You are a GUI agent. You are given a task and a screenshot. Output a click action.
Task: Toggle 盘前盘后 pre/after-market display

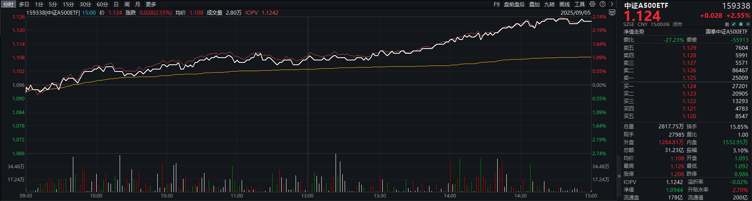tap(514, 4)
